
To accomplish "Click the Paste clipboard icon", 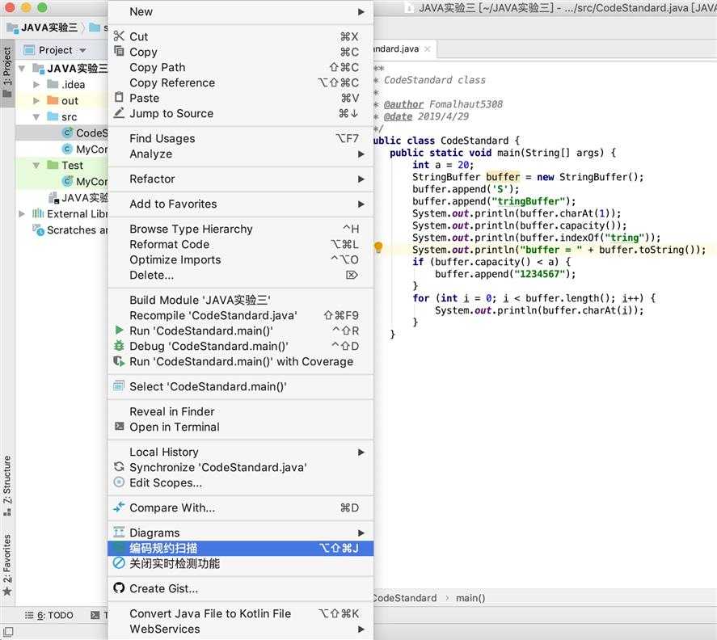I will [119, 97].
